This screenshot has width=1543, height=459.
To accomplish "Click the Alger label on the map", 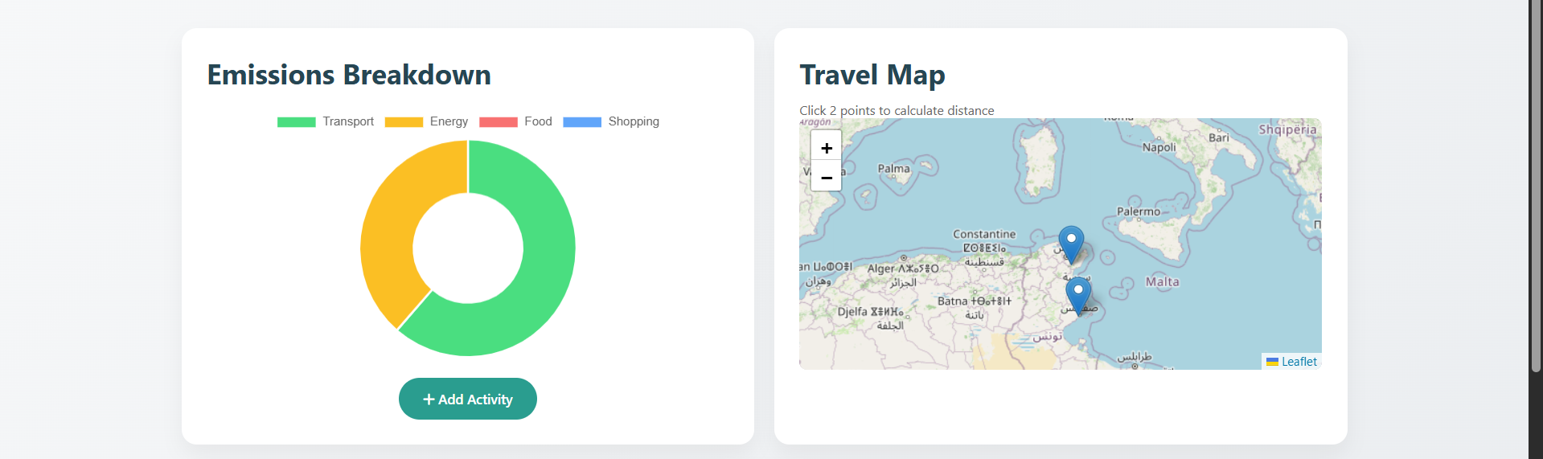I will click(880, 268).
